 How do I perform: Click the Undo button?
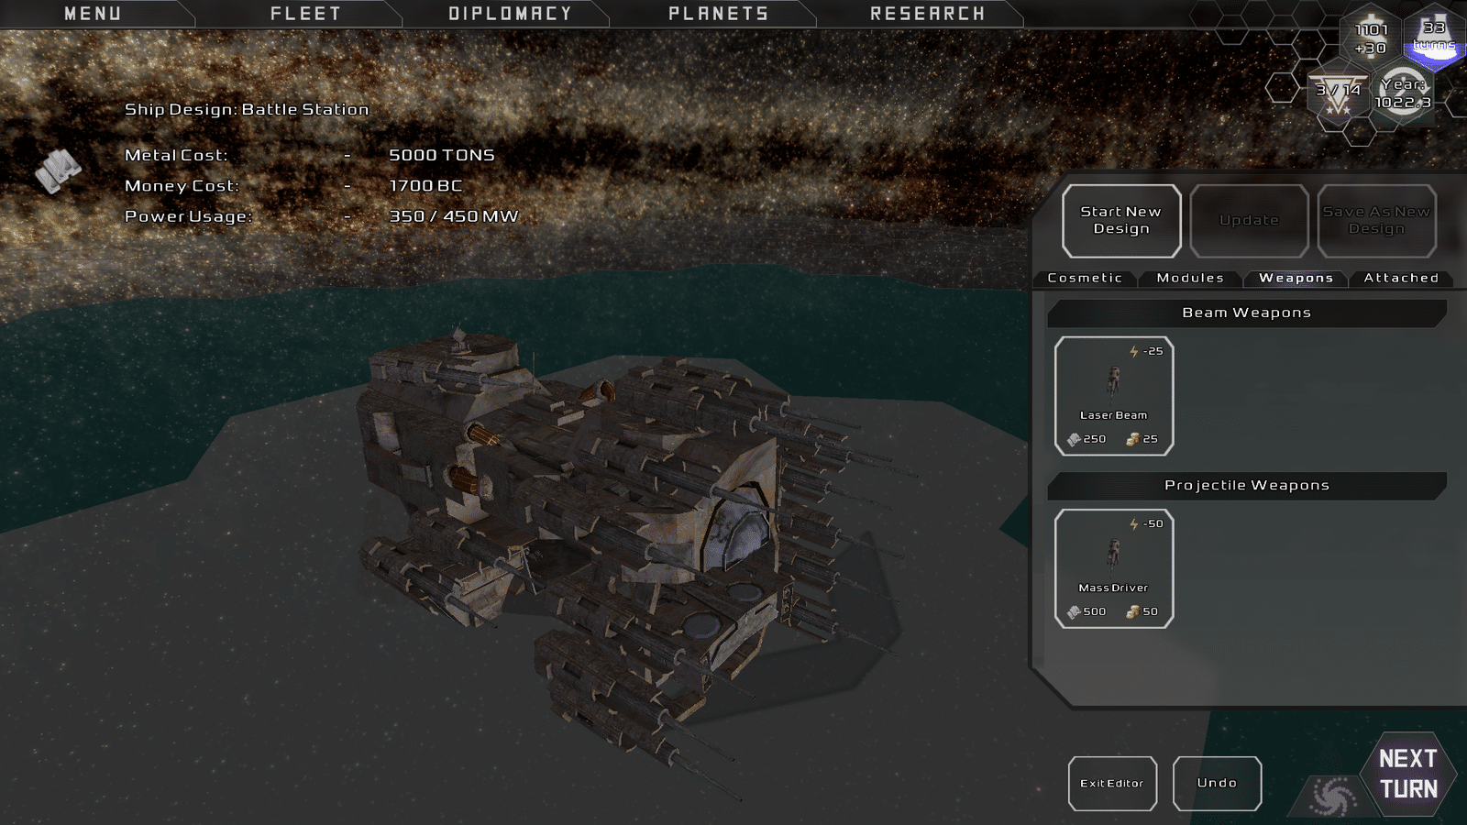[1217, 784]
